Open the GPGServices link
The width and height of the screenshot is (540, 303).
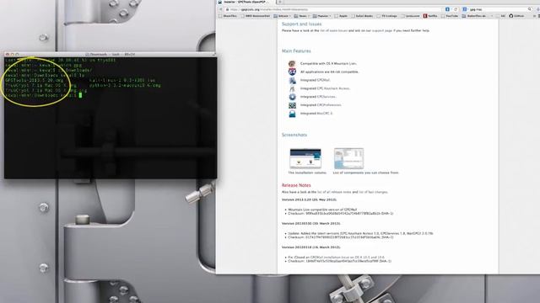(326, 97)
